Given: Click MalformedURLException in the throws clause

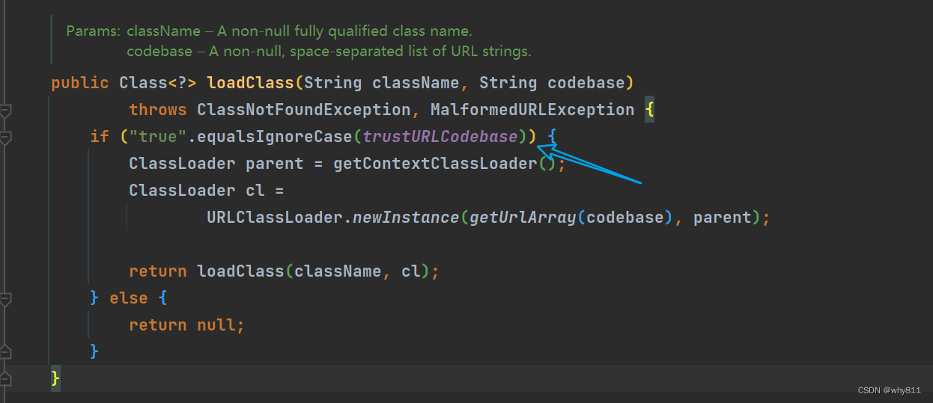Looking at the screenshot, I should click(532, 110).
